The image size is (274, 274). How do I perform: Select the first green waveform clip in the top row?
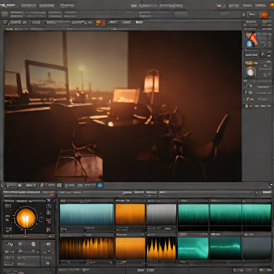193,215
